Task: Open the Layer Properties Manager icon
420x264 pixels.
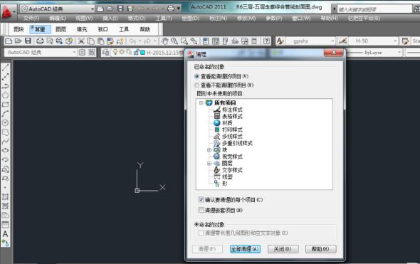Action: click(105, 52)
